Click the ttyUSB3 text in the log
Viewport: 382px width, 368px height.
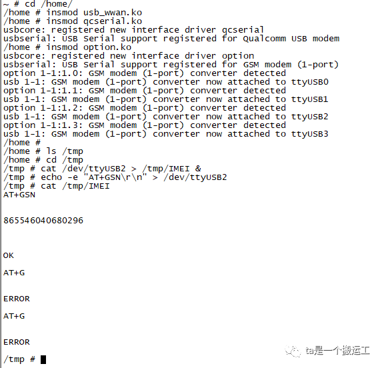310,134
